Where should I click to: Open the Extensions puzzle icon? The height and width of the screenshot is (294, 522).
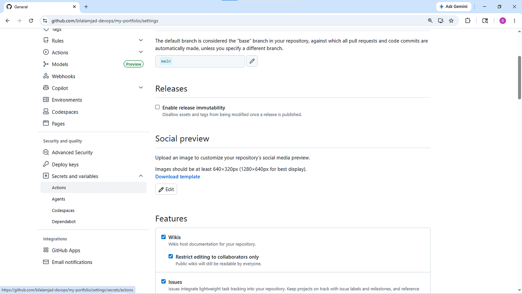click(x=468, y=21)
